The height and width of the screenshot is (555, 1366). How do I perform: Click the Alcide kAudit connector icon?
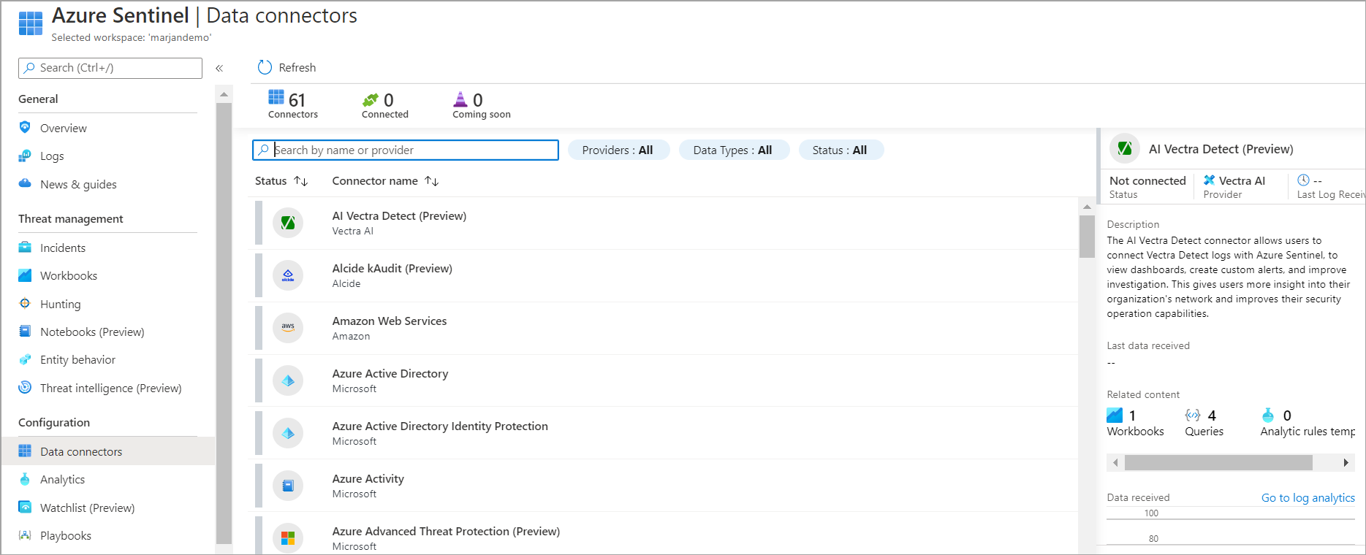pos(288,275)
